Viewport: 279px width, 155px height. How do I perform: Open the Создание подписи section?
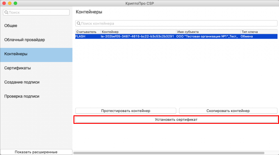point(22,82)
